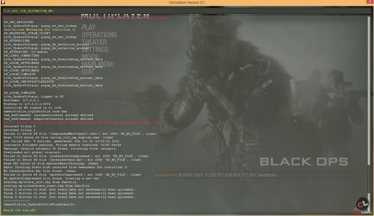This screenshot has height=216, width=374.
Task: Click 'Basic Training Stats blob received' line
Action: (x=66, y=167)
